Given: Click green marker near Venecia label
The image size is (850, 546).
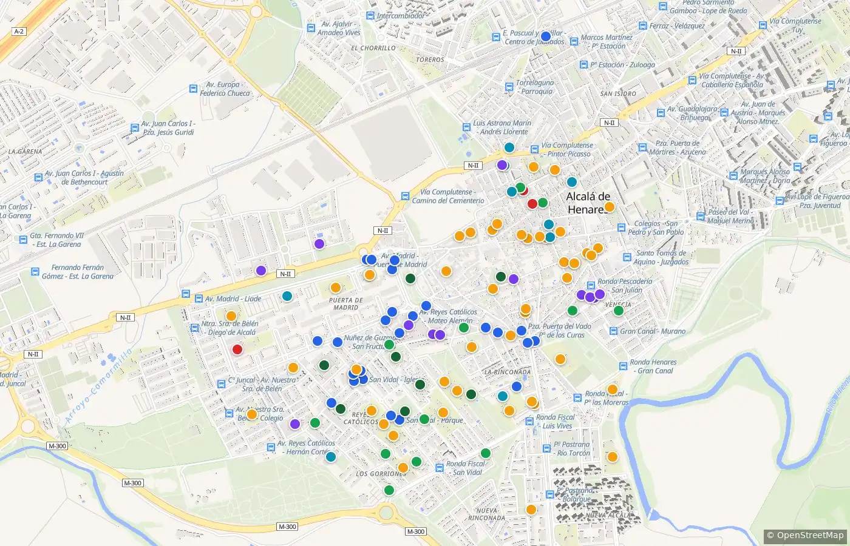Looking at the screenshot, I should coord(619,311).
